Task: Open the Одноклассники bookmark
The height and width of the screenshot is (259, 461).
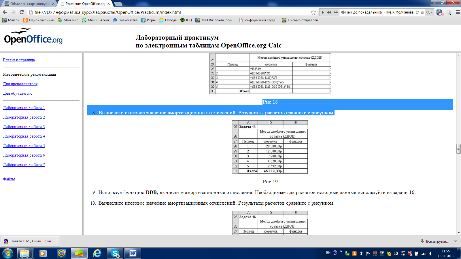Action: (x=39, y=20)
